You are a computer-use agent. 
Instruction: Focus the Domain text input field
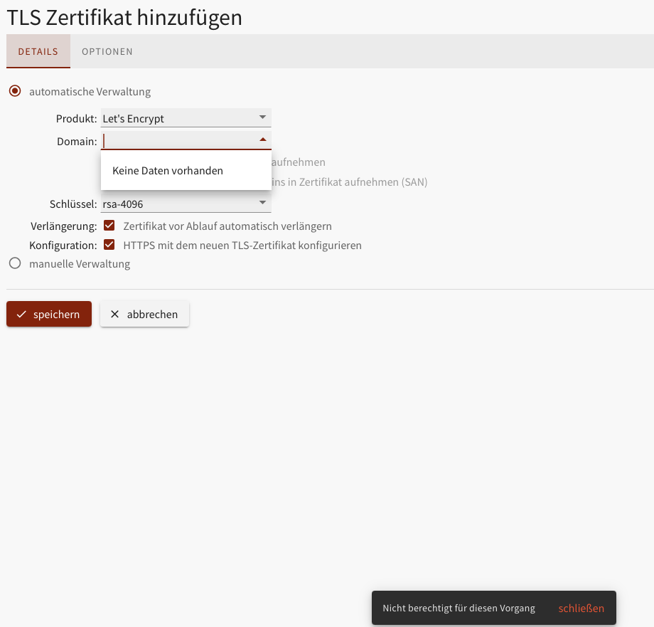click(x=178, y=141)
